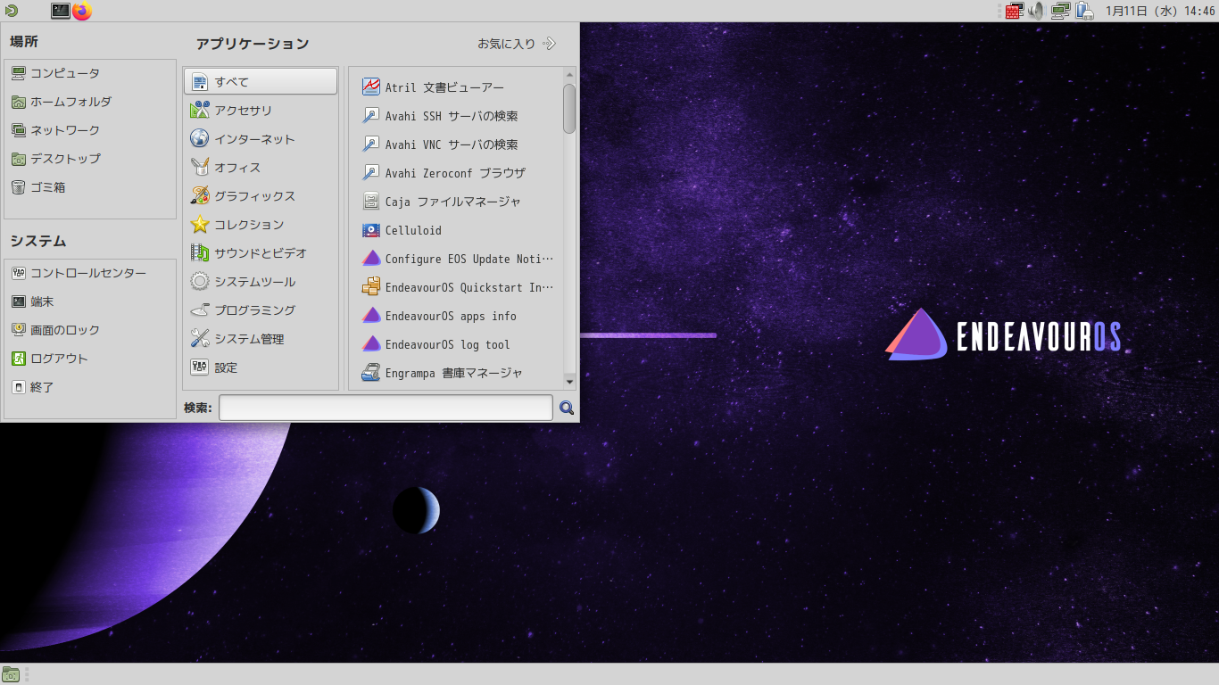Select the アクセサリ category

point(261,111)
